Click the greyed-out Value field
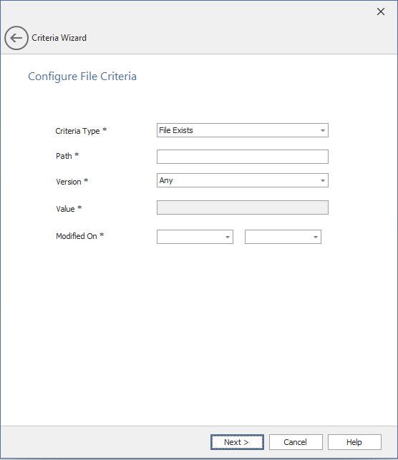 (243, 207)
